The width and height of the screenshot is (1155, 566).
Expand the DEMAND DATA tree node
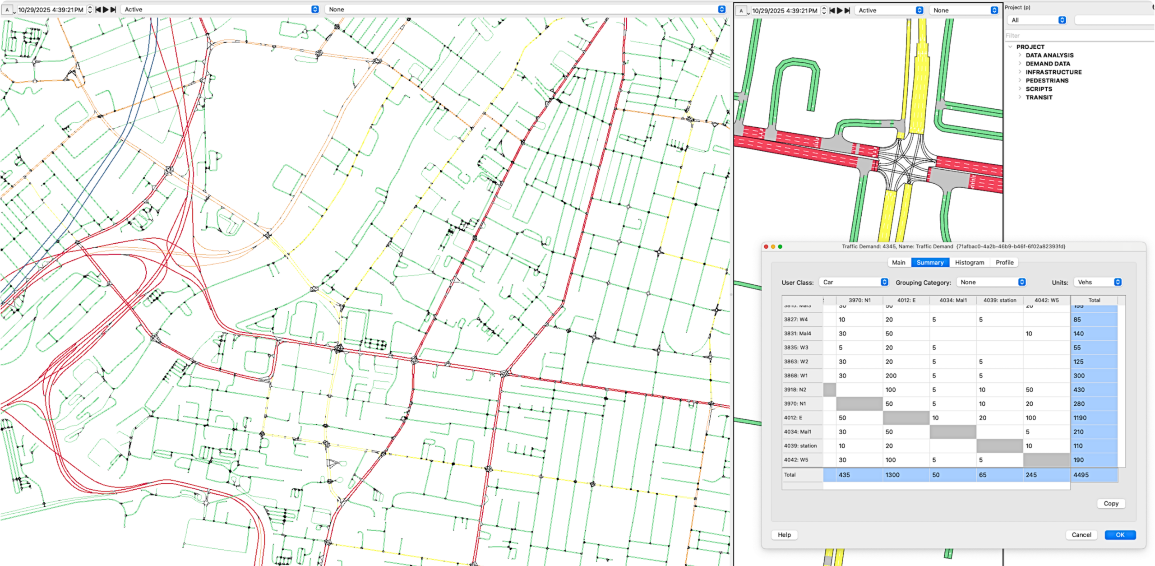[1020, 64]
